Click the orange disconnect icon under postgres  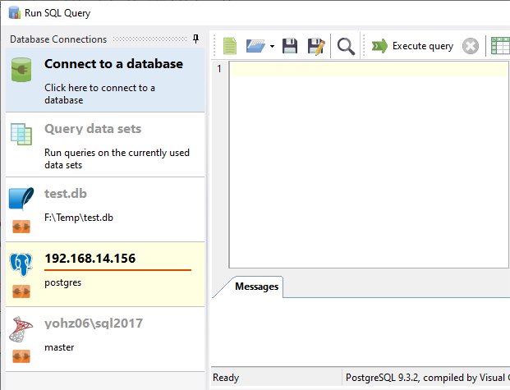pos(21,291)
